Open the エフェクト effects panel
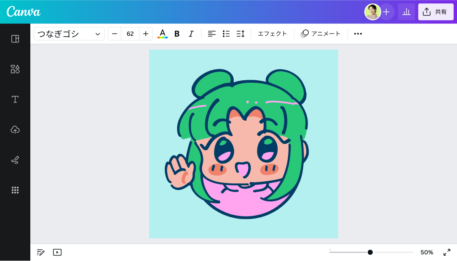This screenshot has height=261, width=457. [272, 34]
